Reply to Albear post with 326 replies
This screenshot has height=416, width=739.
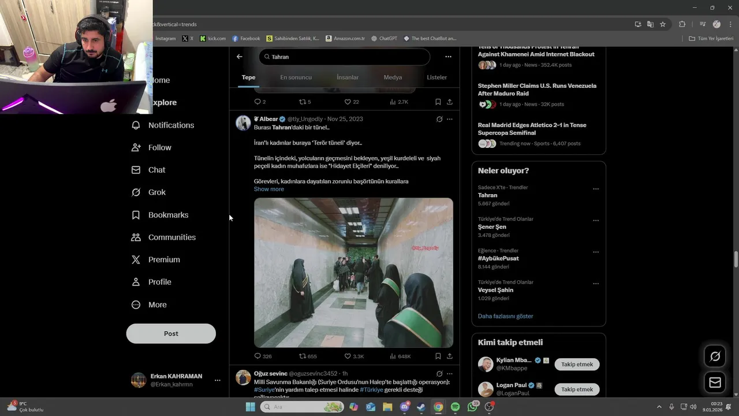263,356
